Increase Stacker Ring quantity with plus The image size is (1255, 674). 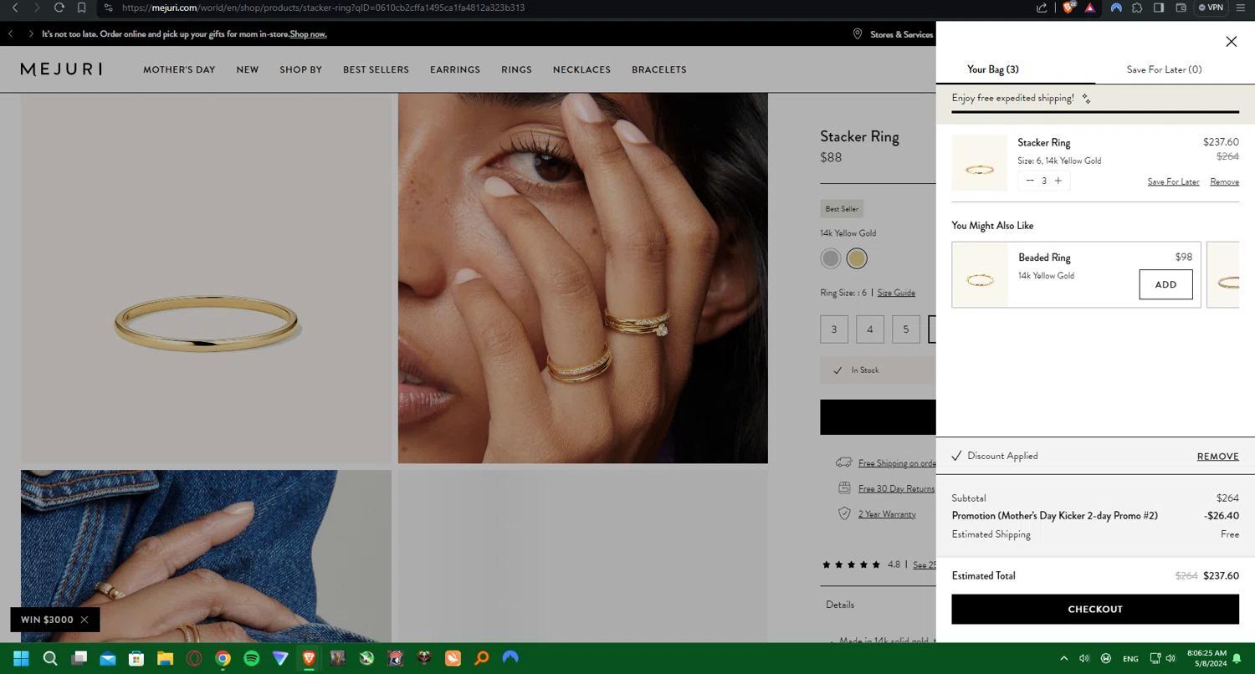pyautogui.click(x=1058, y=181)
